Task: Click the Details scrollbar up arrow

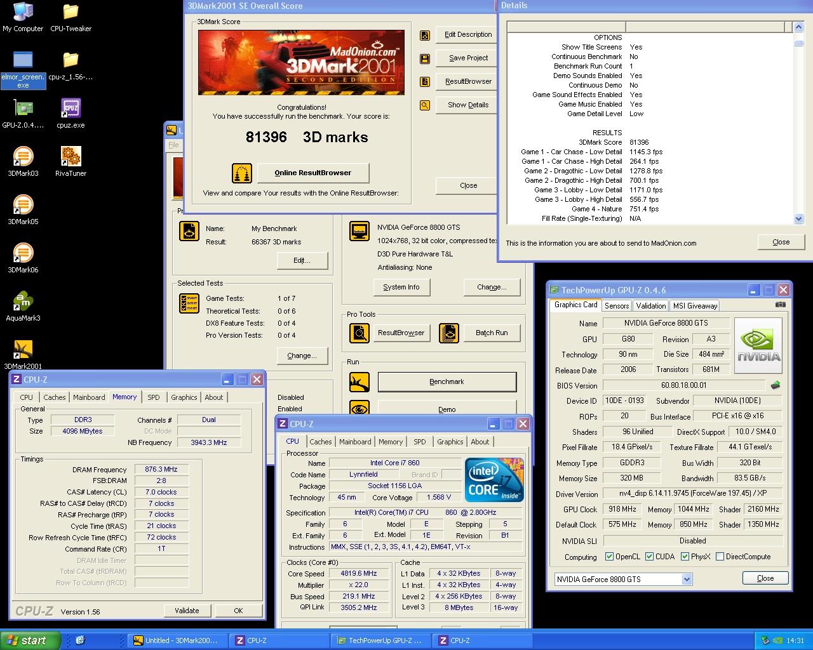Action: coord(798,27)
